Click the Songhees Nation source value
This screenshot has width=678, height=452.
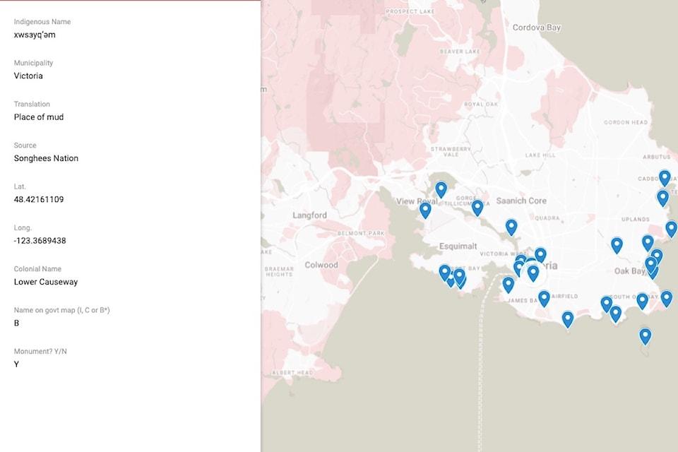pos(46,158)
